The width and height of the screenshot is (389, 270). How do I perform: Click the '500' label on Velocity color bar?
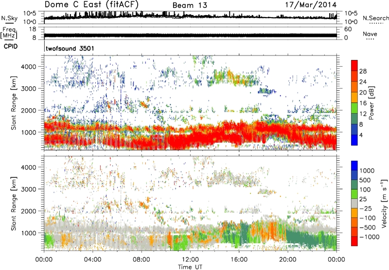[365, 180]
